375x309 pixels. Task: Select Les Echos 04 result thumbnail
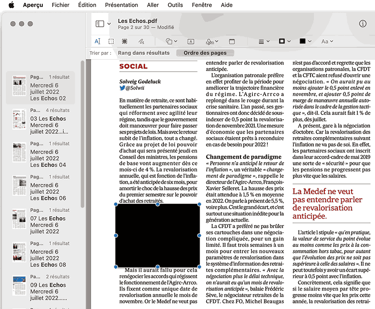19,152
